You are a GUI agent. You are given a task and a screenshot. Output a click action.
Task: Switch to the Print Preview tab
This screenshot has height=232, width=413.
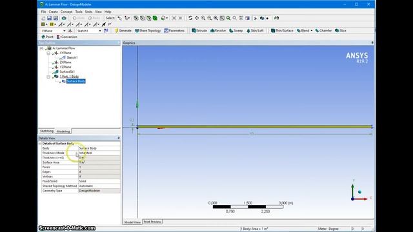click(152, 222)
